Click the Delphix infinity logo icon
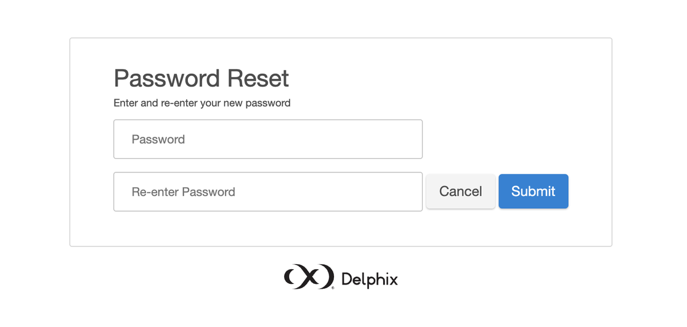The image size is (687, 327). 309,277
